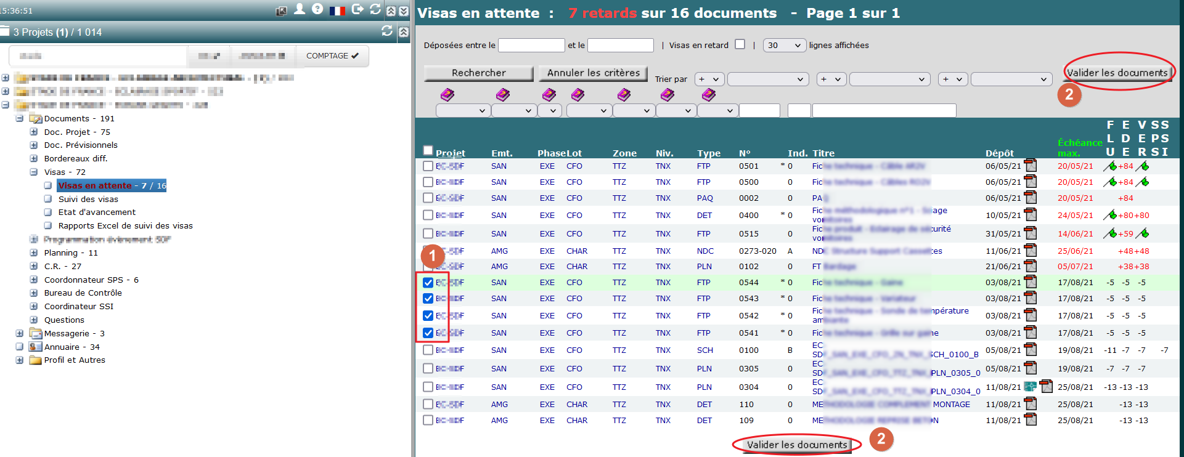Click the purple help book above the Zone filter
1184x457 pixels.
(624, 95)
